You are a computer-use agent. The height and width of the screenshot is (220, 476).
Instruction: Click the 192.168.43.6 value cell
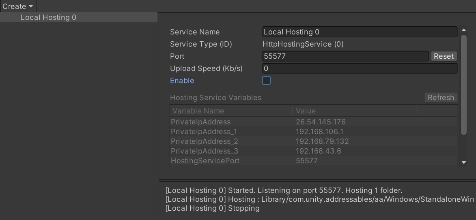click(x=319, y=151)
